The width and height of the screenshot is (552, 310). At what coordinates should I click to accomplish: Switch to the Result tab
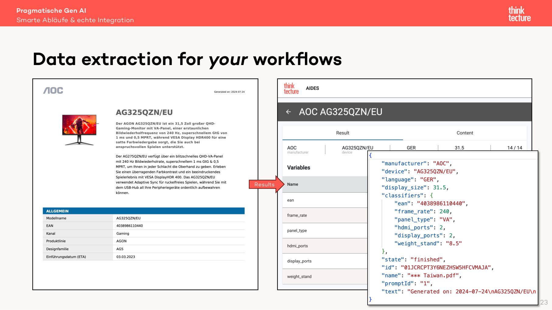click(x=343, y=133)
